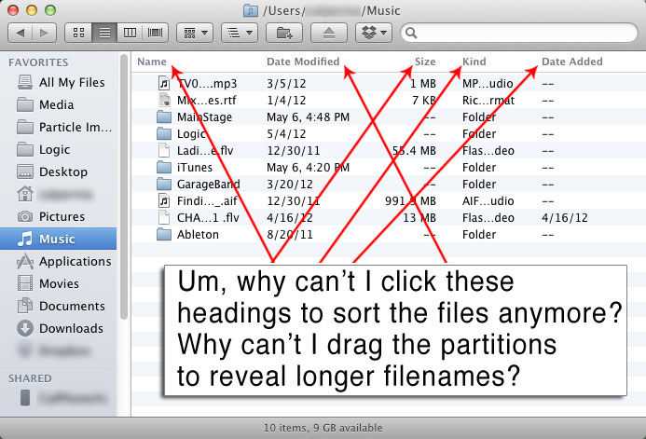Click the AIF…udio kind value

point(488,201)
